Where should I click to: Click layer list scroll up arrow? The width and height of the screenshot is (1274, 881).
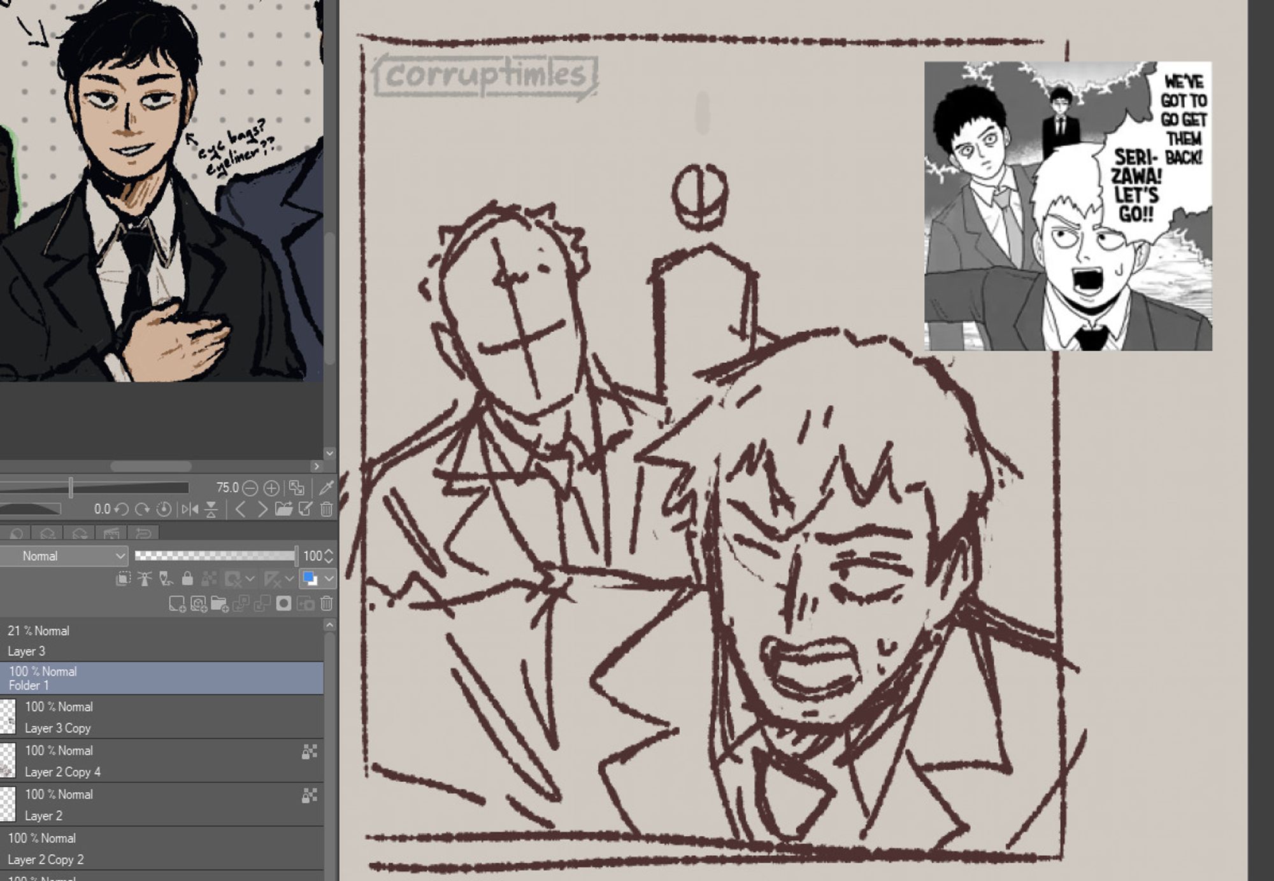tap(329, 625)
